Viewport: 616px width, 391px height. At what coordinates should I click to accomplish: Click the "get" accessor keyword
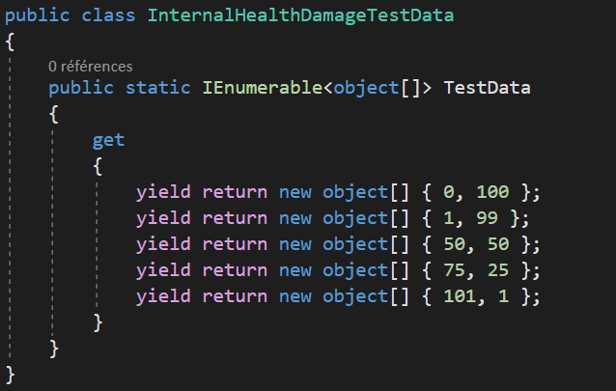(108, 140)
